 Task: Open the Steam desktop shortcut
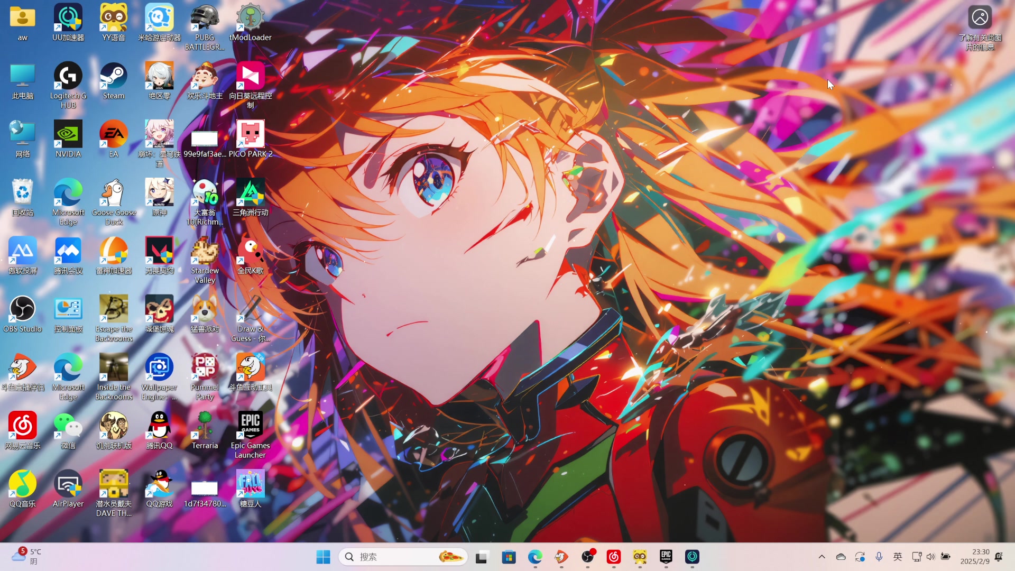tap(114, 81)
